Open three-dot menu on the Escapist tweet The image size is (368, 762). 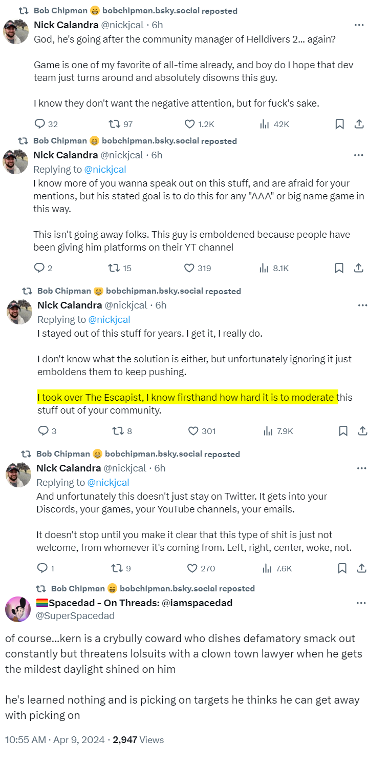coord(362,305)
